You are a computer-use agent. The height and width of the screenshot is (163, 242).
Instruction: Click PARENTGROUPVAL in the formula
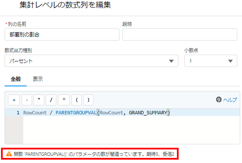click(76, 113)
